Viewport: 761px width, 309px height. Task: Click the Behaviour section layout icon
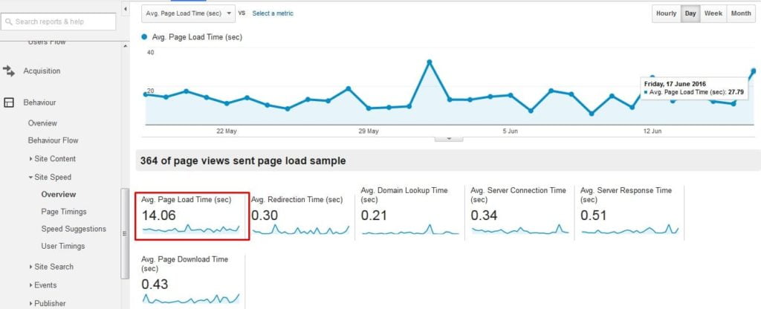[x=9, y=103]
